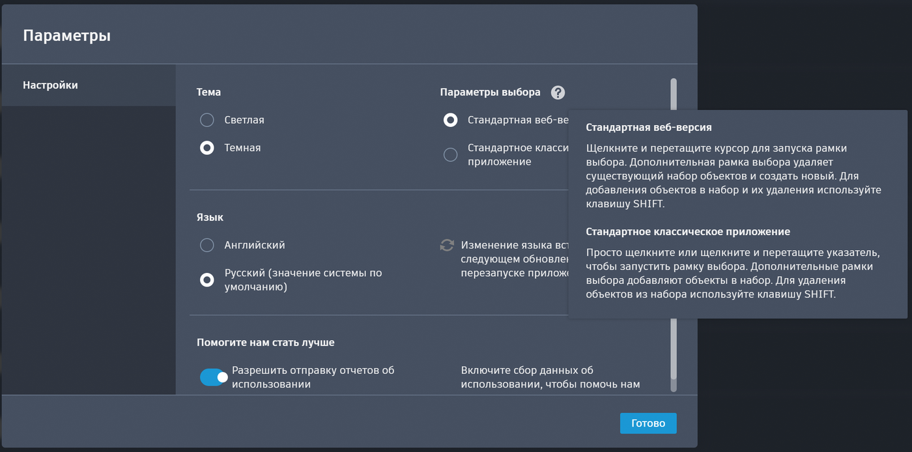Click the Язык section heading

(210, 218)
